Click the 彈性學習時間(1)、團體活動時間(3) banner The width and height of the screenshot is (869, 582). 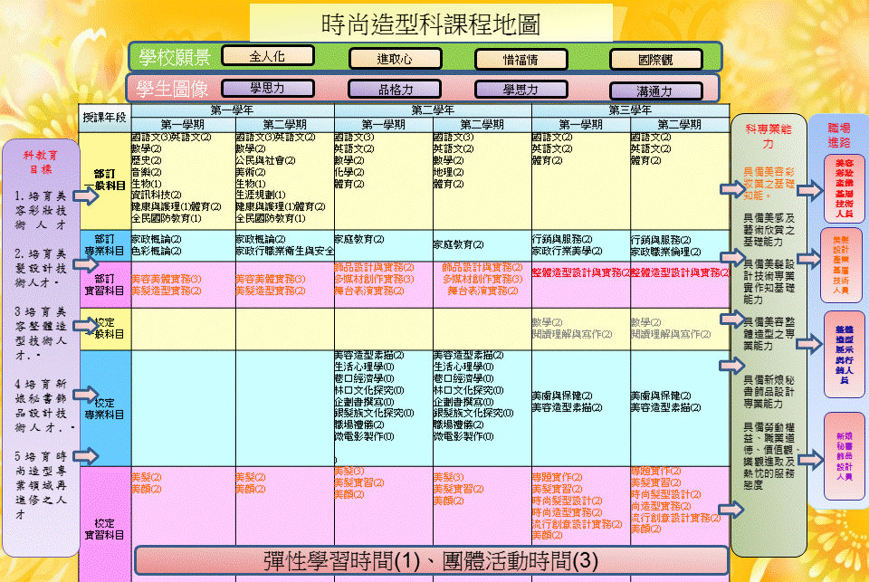(431, 561)
